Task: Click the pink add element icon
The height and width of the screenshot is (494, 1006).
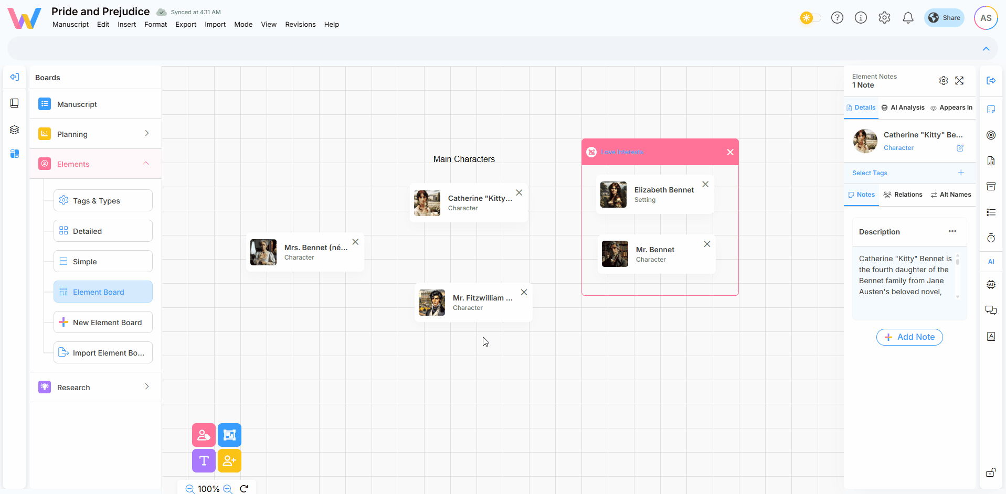Action: point(204,435)
